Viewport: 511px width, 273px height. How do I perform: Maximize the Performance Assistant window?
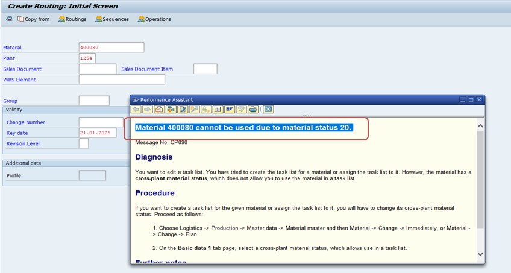471,99
